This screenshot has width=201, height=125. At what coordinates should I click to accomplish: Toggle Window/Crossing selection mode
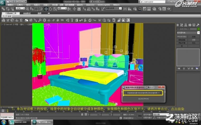[x=41, y=9]
